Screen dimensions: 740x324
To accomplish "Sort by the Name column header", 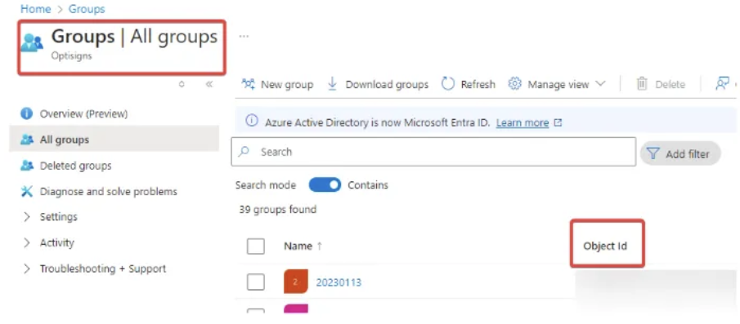I will [x=298, y=246].
